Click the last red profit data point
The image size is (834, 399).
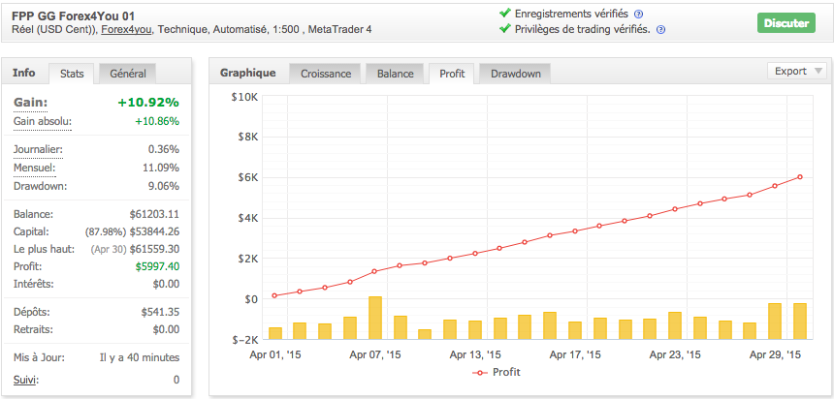pyautogui.click(x=800, y=177)
